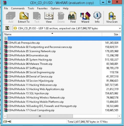Click archive icon of Module 09 Denial of Service
Viewport: 124px width, 126px height.
(6, 76)
